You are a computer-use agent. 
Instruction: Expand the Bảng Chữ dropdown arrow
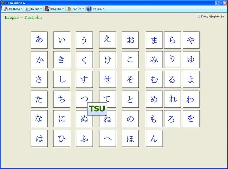tap(63, 9)
